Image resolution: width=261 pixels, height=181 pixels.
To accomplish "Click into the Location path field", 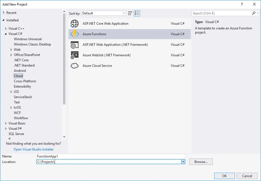I will tap(109, 162).
